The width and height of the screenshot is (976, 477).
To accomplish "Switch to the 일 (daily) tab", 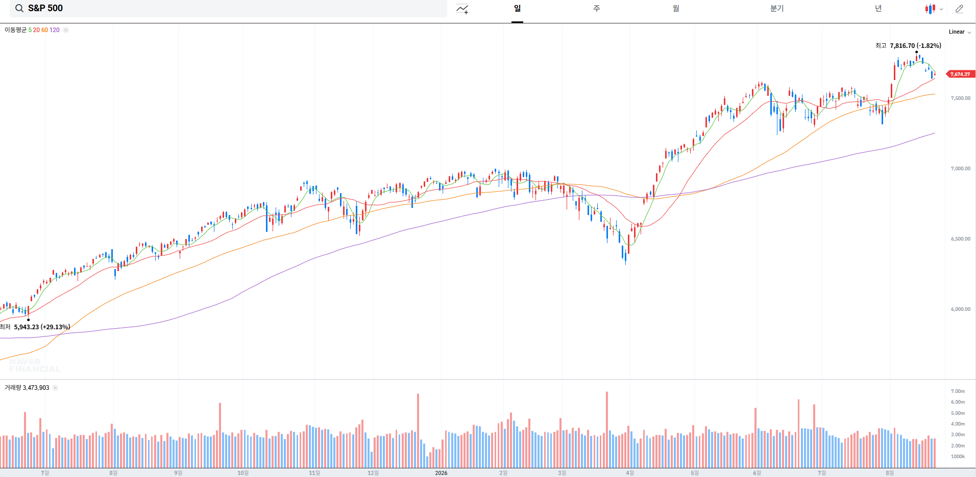I will pyautogui.click(x=517, y=9).
